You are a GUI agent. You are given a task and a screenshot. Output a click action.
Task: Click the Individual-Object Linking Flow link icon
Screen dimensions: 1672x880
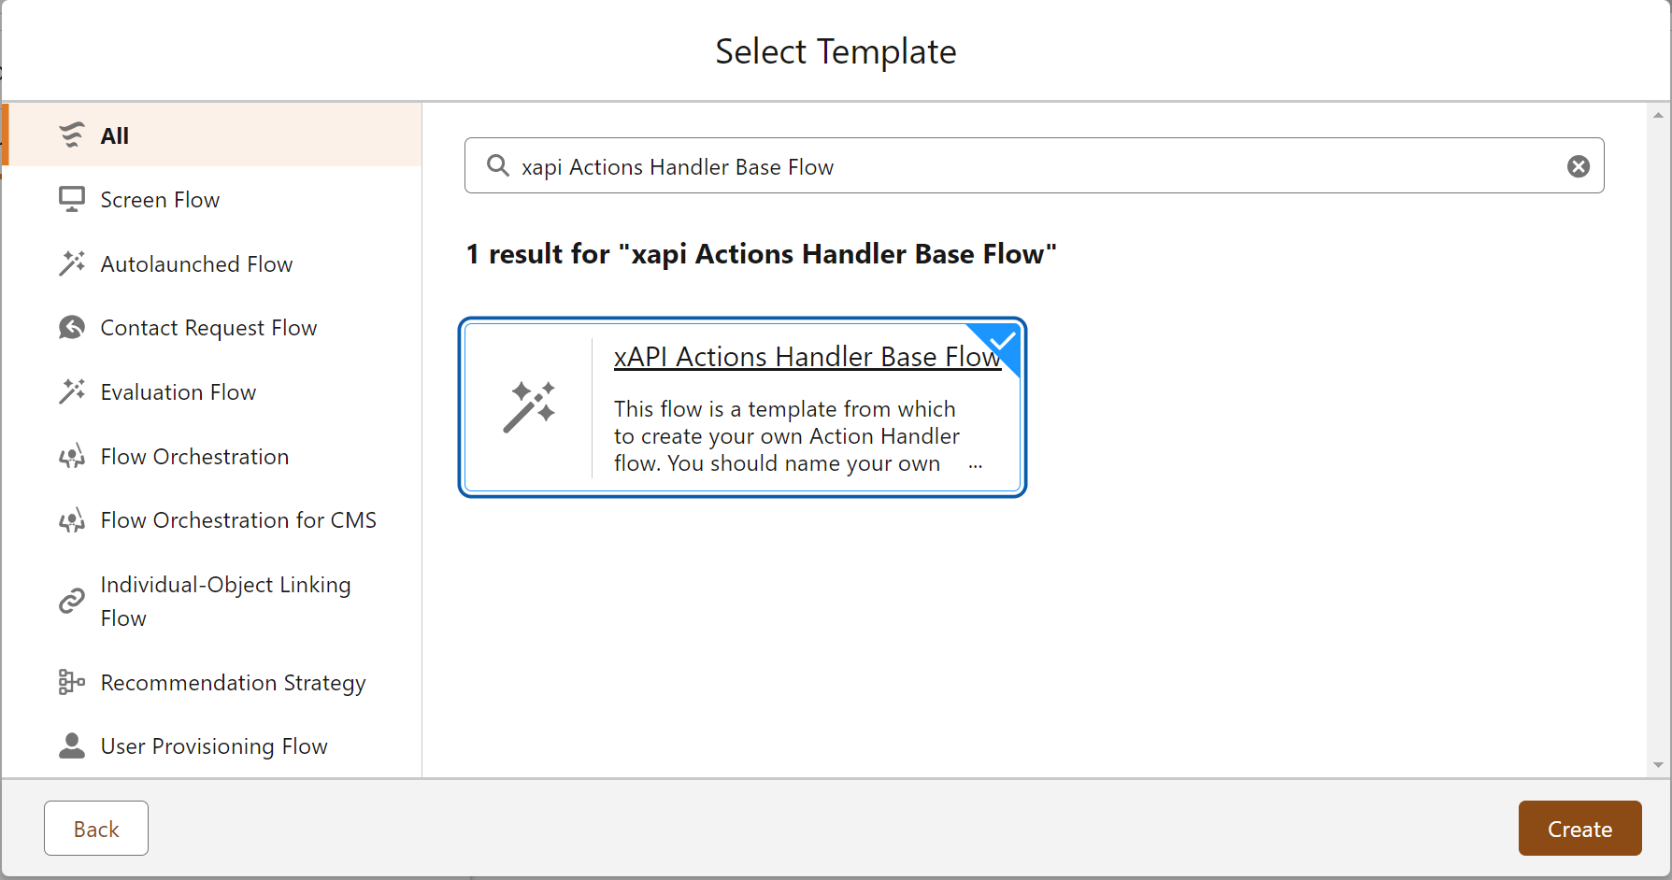click(x=72, y=602)
